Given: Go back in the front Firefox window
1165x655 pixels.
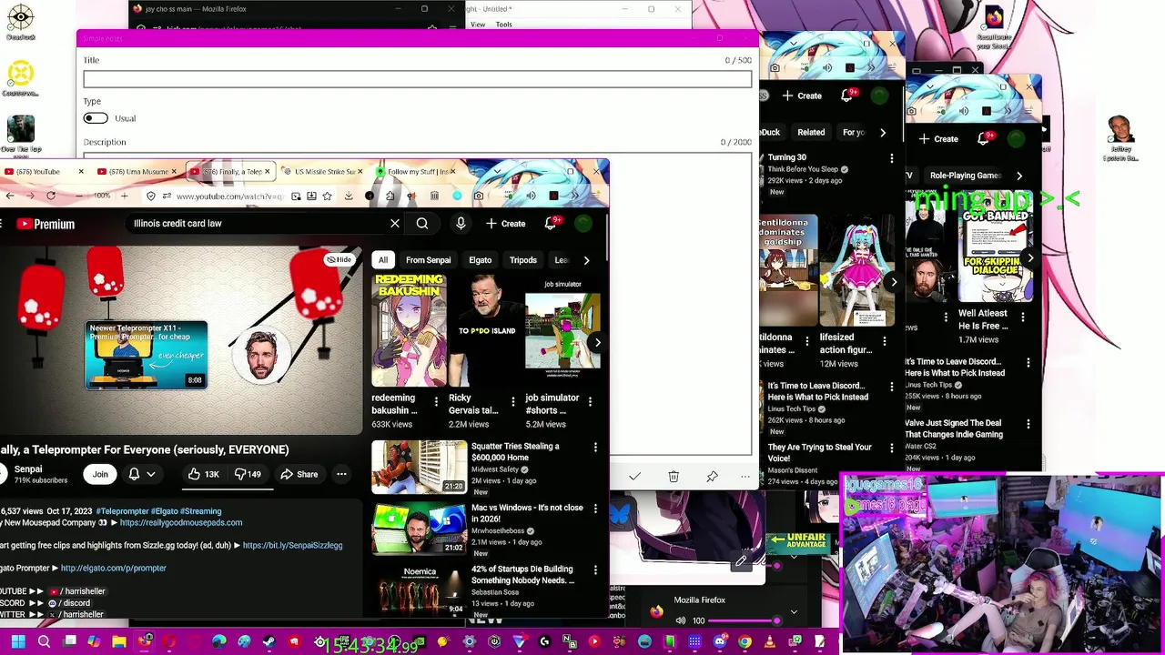Looking at the screenshot, I should coord(9,196).
